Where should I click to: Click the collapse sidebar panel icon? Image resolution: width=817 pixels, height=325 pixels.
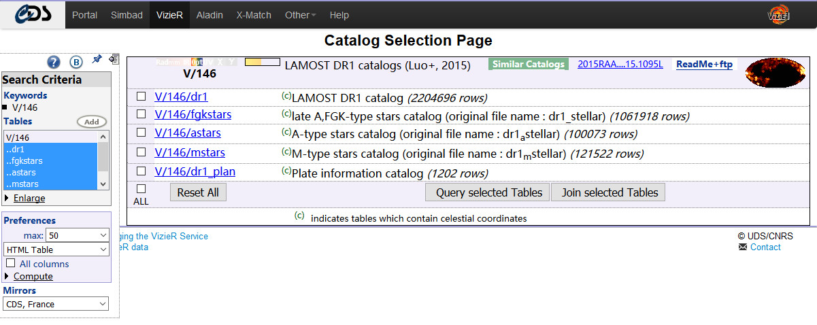113,60
